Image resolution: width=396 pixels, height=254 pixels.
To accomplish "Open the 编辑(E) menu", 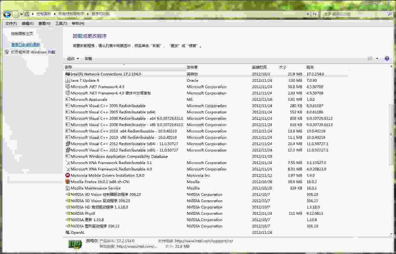I will [x=28, y=23].
